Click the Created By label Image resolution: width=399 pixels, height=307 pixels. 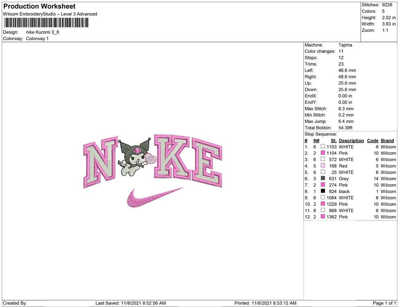click(x=15, y=303)
